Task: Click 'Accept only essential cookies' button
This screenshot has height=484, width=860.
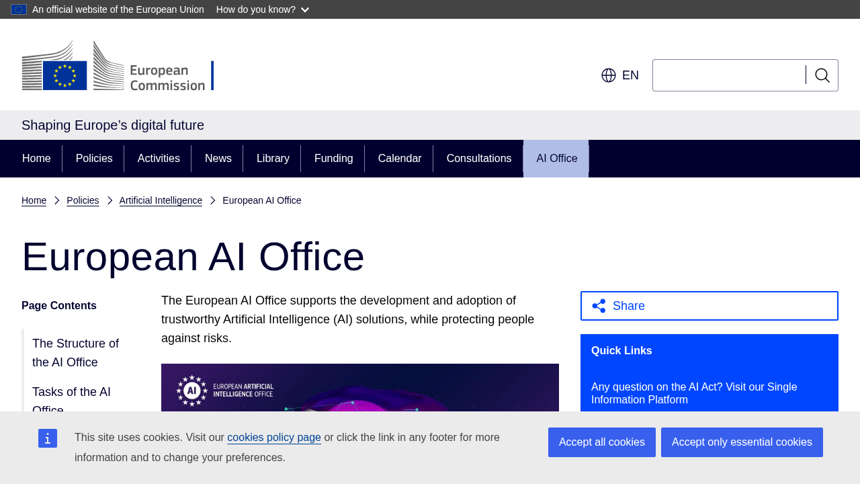Action: coord(742,442)
